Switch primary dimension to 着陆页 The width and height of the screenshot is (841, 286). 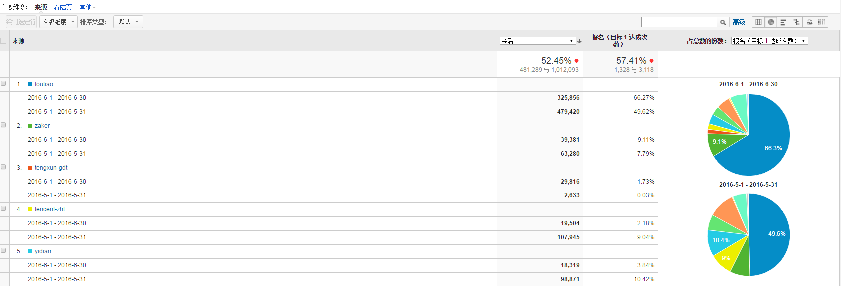coord(63,7)
